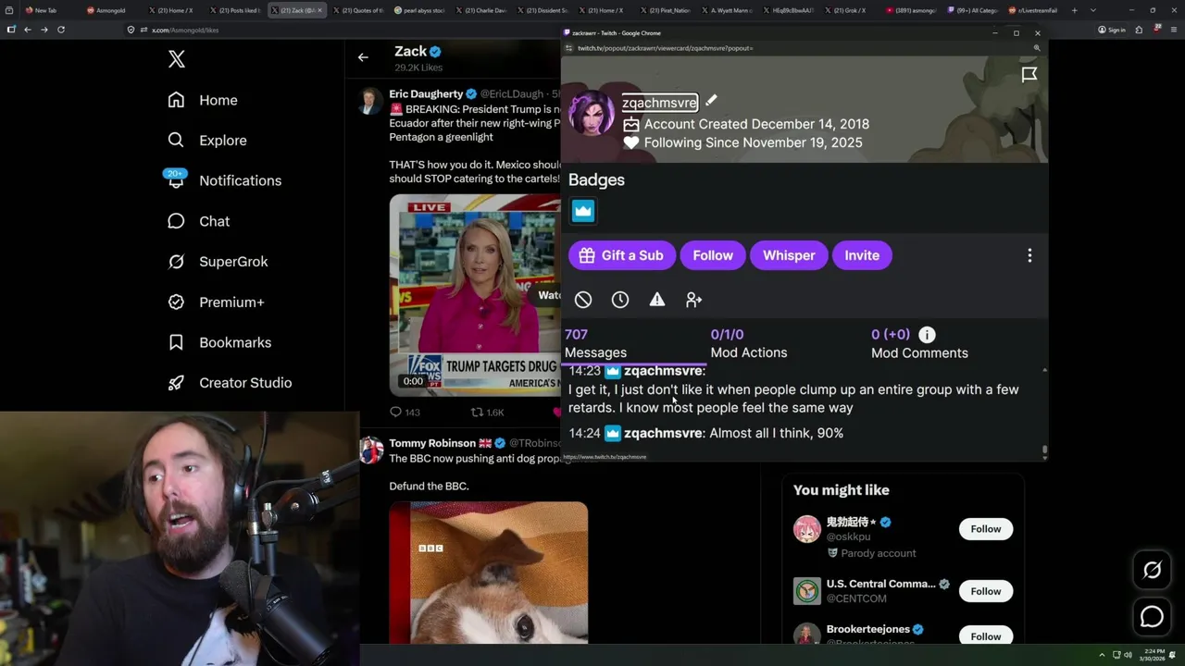Open SuperGrok in X sidebar
1185x666 pixels.
coord(218,262)
